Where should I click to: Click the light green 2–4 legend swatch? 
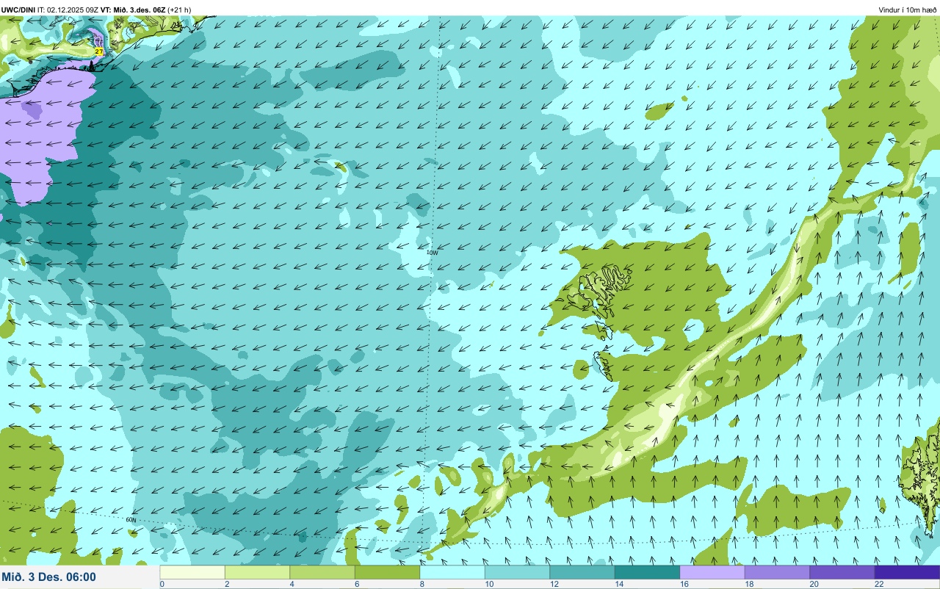tap(257, 572)
